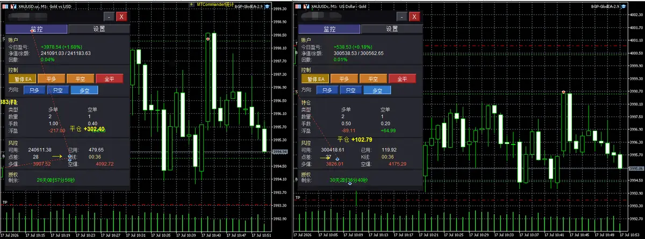The height and width of the screenshot is (239, 645).
Task: Click long stop-out 3826.01 in right panel
Action: tap(335, 164)
